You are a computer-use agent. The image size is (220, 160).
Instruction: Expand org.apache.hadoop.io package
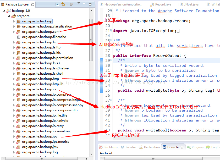click(x=14, y=89)
